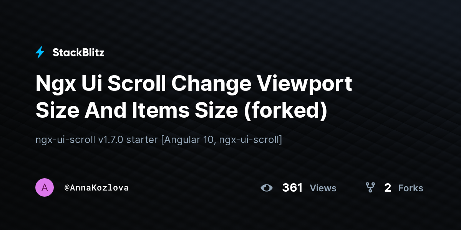This screenshot has width=461, height=230.
Task: Click the fork icon beside the count
Action: (x=370, y=187)
